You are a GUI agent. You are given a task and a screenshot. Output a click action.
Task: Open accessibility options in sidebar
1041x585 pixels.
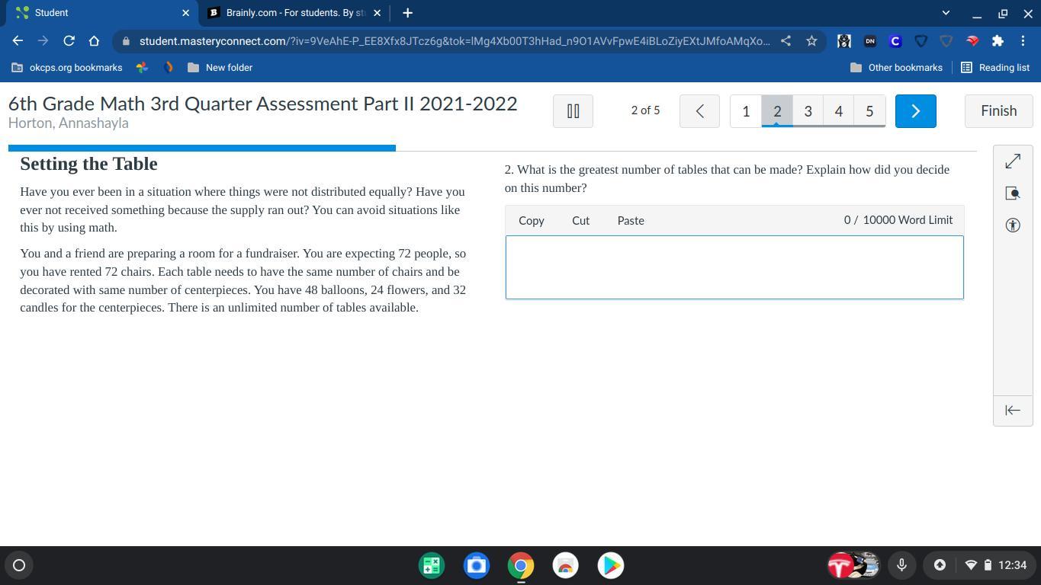tap(1013, 225)
